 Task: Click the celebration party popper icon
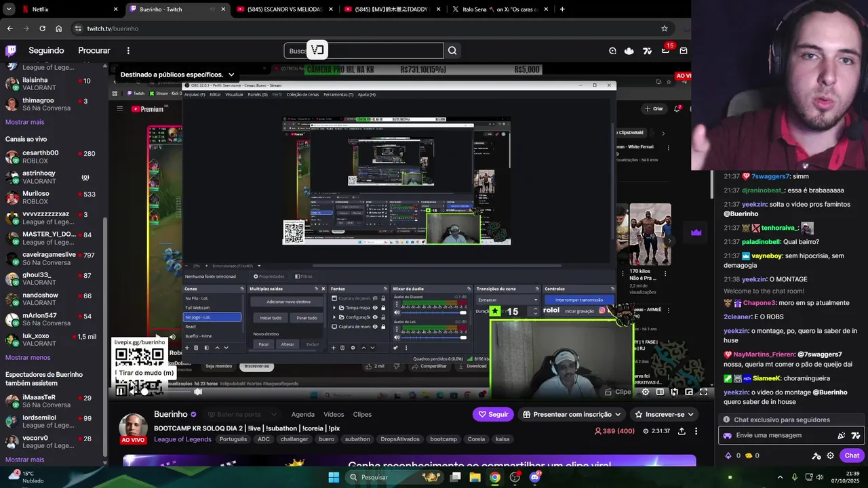tap(842, 436)
